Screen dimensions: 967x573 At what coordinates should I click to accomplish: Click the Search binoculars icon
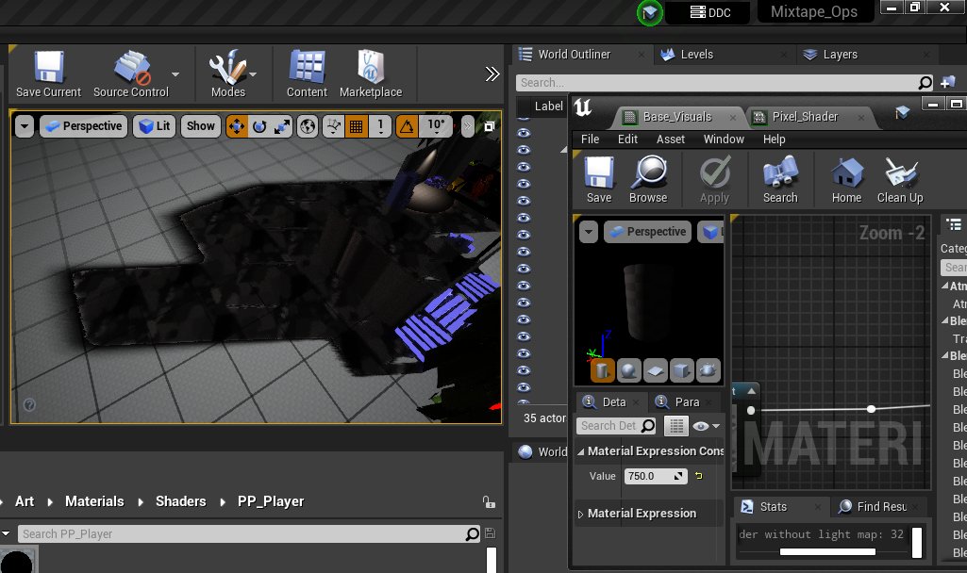point(780,179)
